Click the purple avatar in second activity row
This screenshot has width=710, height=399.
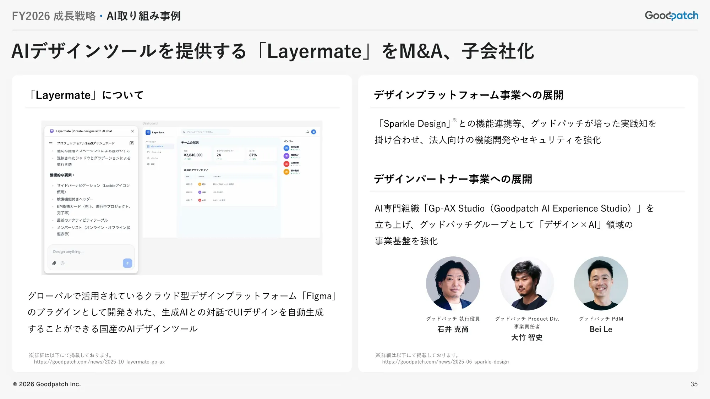pyautogui.click(x=200, y=192)
